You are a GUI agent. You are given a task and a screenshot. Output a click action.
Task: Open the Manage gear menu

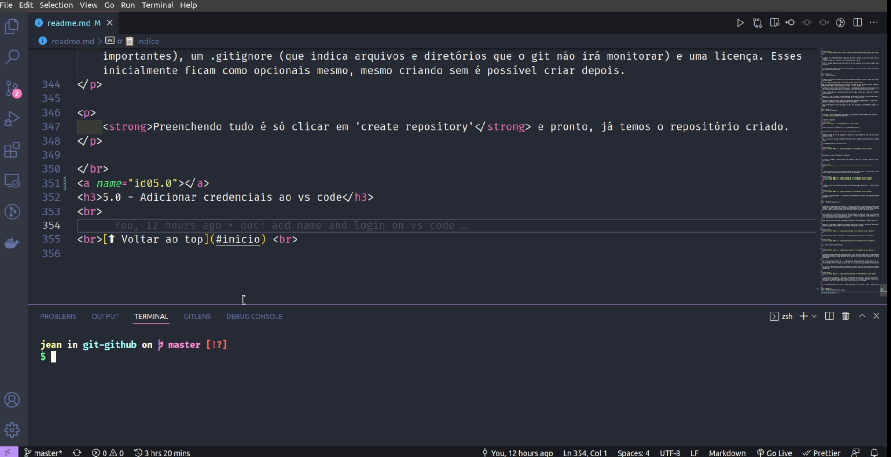coord(12,430)
